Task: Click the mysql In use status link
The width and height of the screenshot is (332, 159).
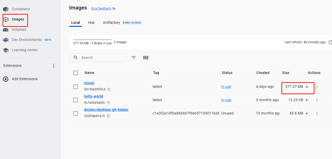Action: coord(226,87)
